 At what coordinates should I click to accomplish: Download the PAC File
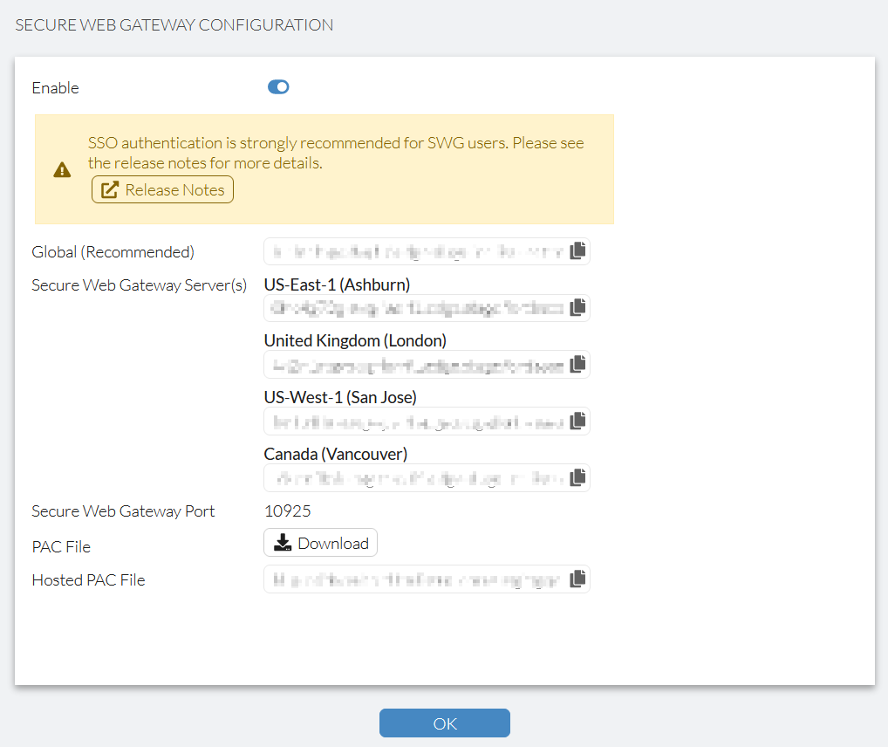tap(320, 542)
